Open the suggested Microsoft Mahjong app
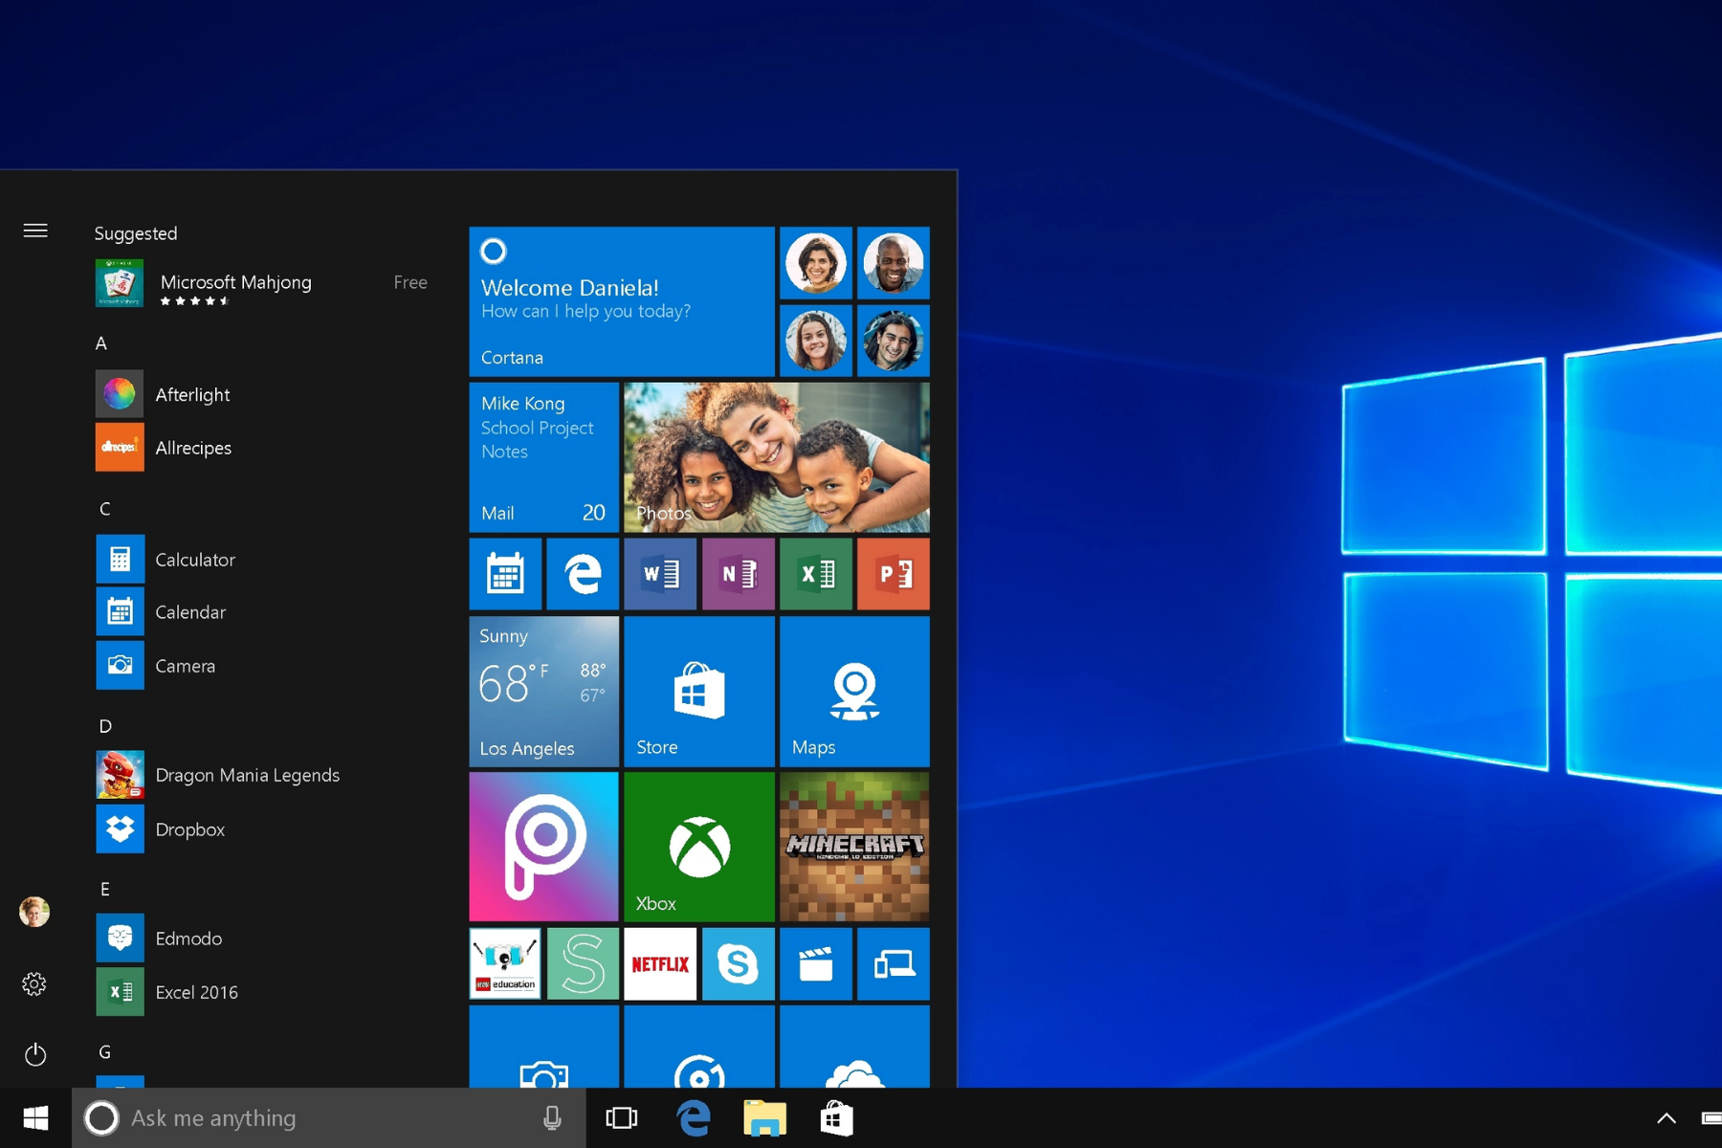The image size is (1722, 1148). coord(235,283)
